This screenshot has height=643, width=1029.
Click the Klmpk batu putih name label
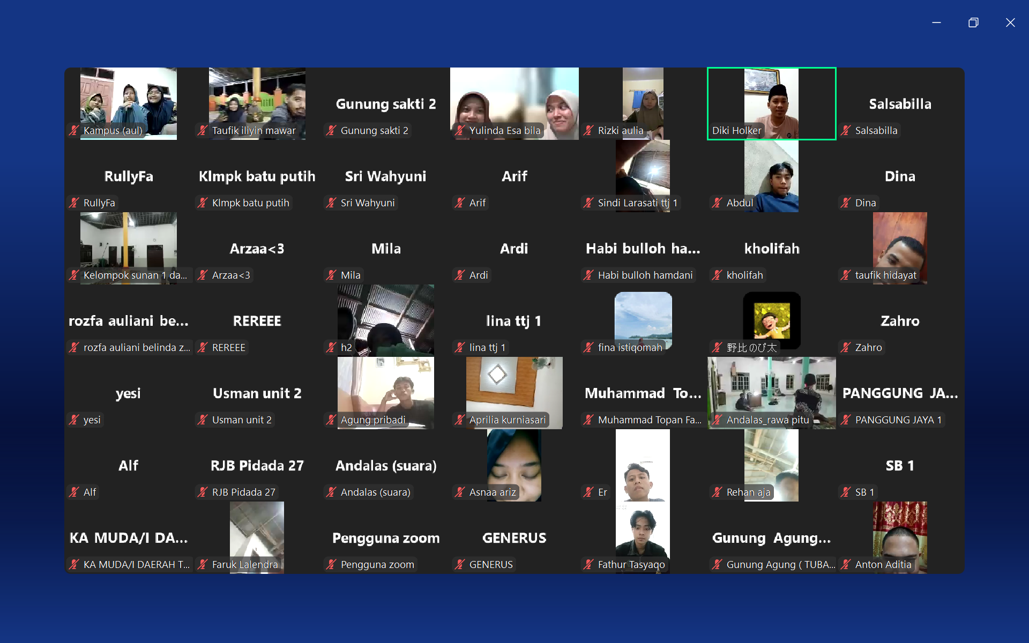coord(250,203)
